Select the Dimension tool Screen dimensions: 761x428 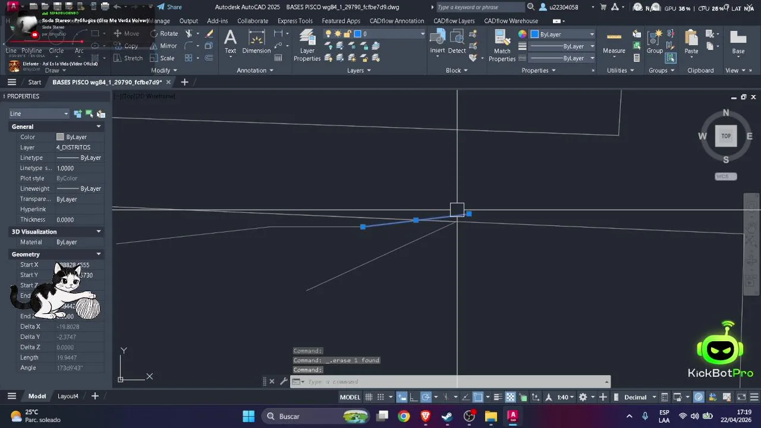[256, 42]
